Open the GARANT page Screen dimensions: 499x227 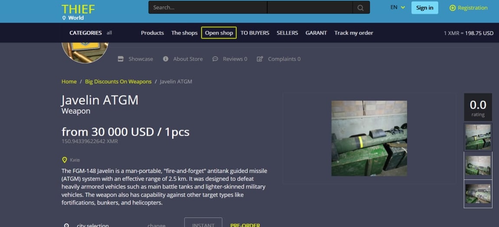[x=316, y=33]
